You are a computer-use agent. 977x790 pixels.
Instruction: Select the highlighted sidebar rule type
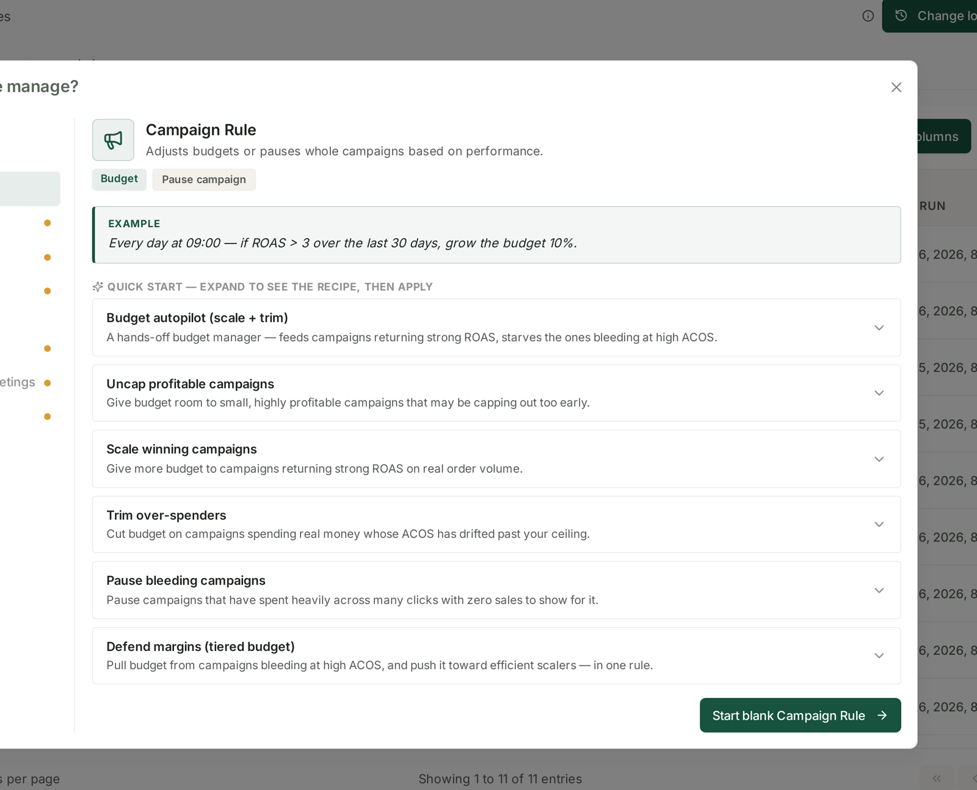(30, 189)
